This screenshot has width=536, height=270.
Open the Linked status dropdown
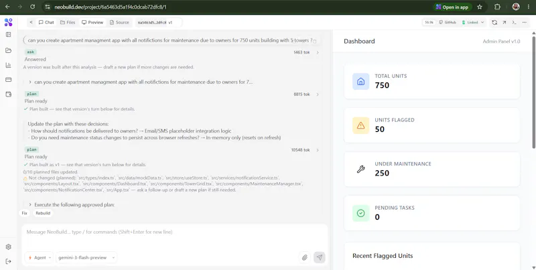tap(472, 22)
